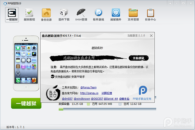Open the @曾半仙 link
This screenshot has width=195, height=130.
point(124,99)
